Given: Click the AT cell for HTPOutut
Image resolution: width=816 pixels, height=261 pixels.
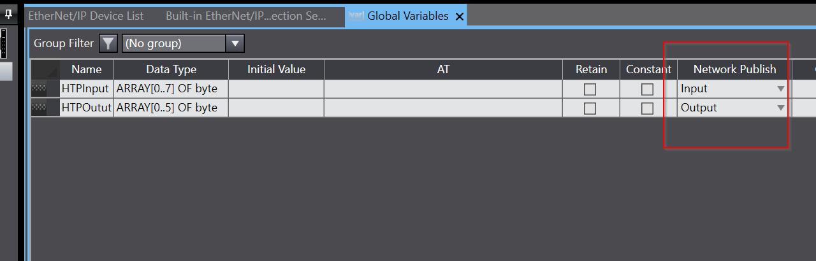Looking at the screenshot, I should point(443,108).
